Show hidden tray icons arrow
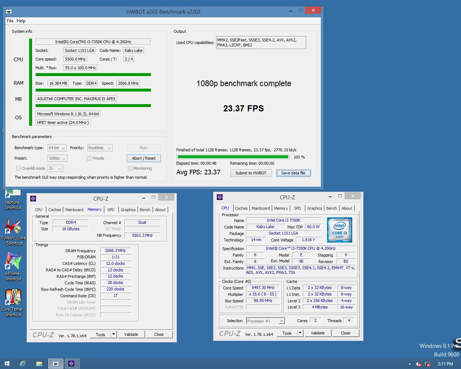 coord(409,364)
